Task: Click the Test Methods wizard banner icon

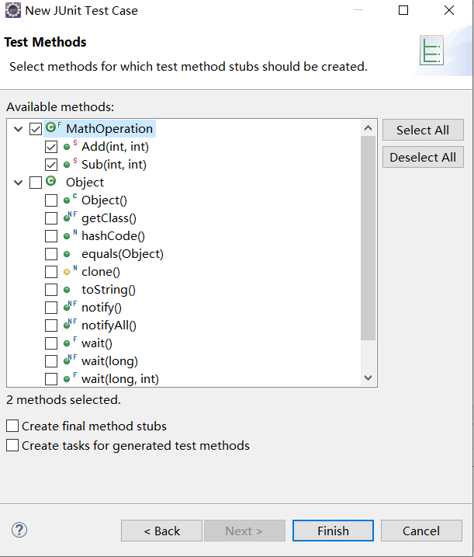Action: 431,50
